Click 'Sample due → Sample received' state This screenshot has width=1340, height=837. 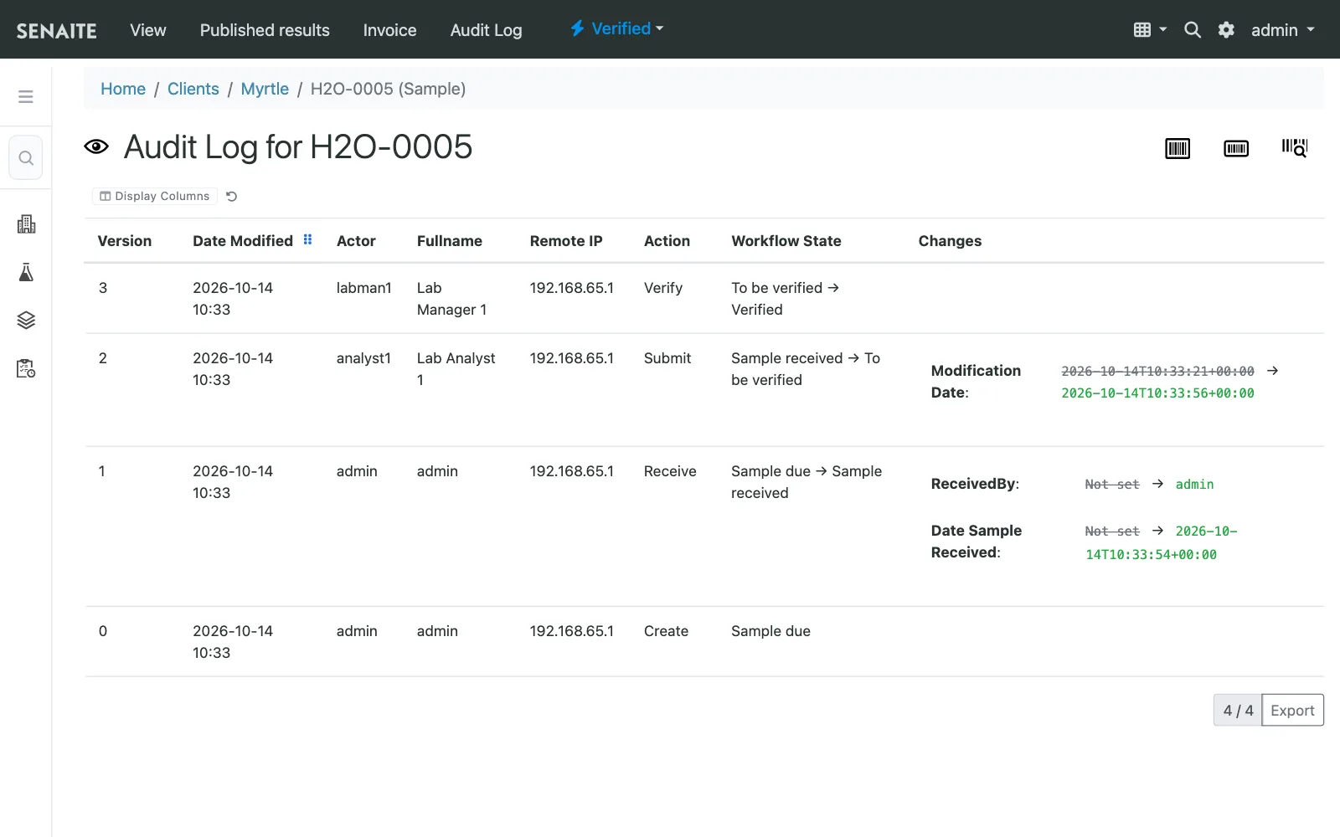[807, 482]
